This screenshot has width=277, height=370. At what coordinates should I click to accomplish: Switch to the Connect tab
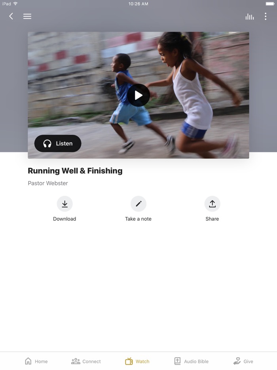tap(86, 361)
